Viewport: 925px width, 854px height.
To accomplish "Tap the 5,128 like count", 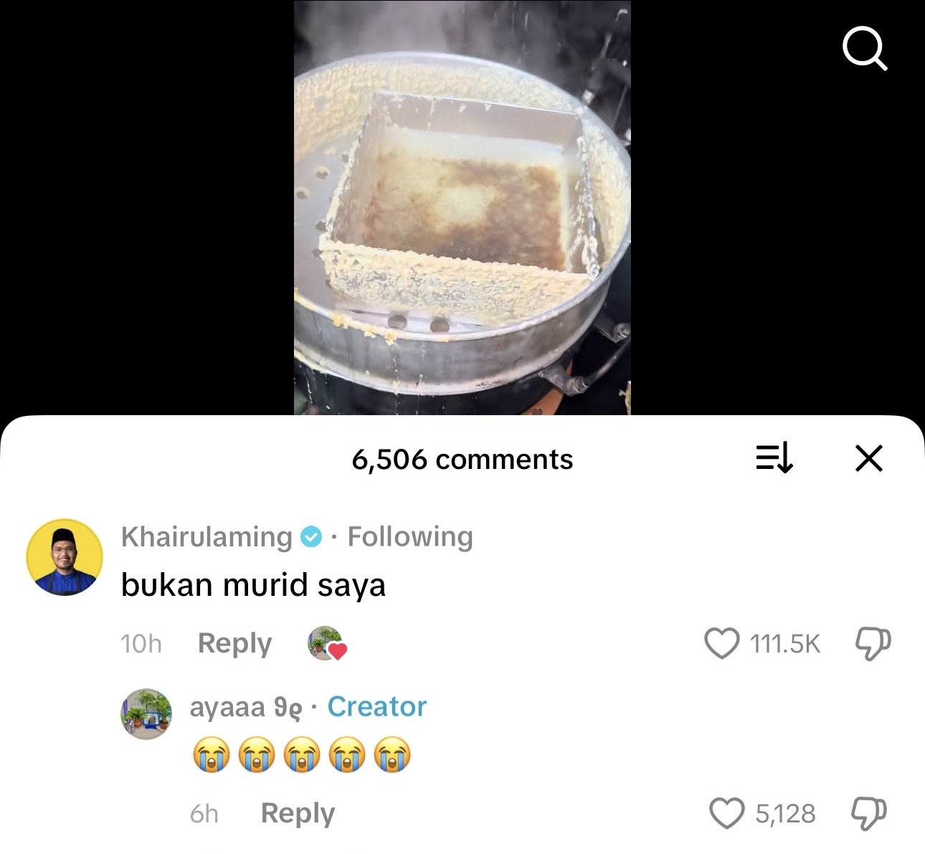I will (x=785, y=814).
